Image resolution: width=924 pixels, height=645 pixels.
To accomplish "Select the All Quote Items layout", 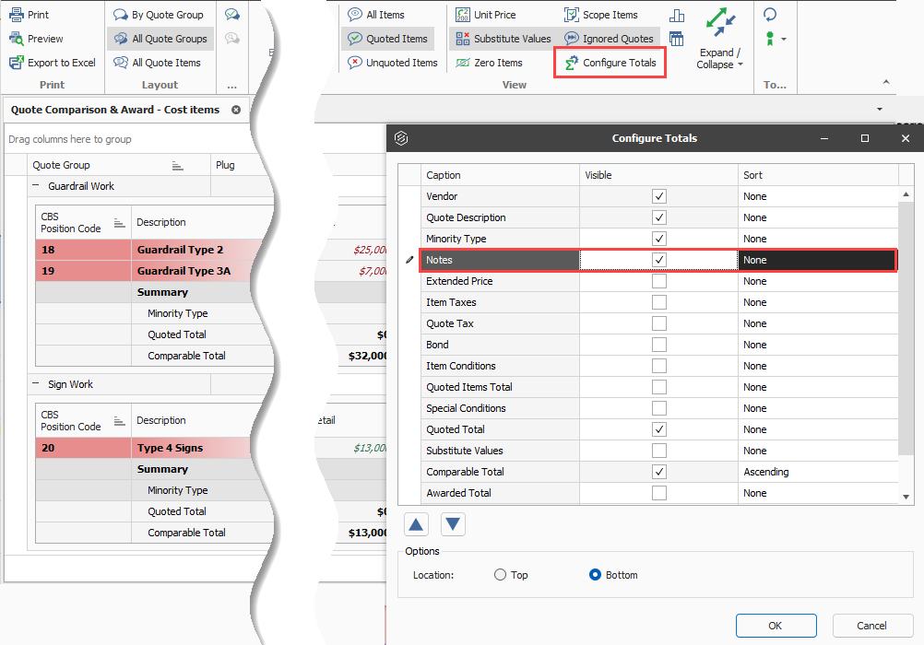I will pos(158,63).
